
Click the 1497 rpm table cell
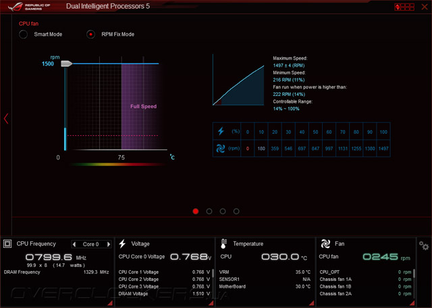[x=383, y=149]
